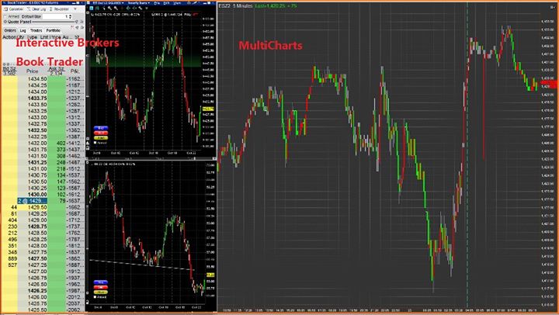
Task: Click price 1434.50 in the ladder
Action: pos(37,79)
